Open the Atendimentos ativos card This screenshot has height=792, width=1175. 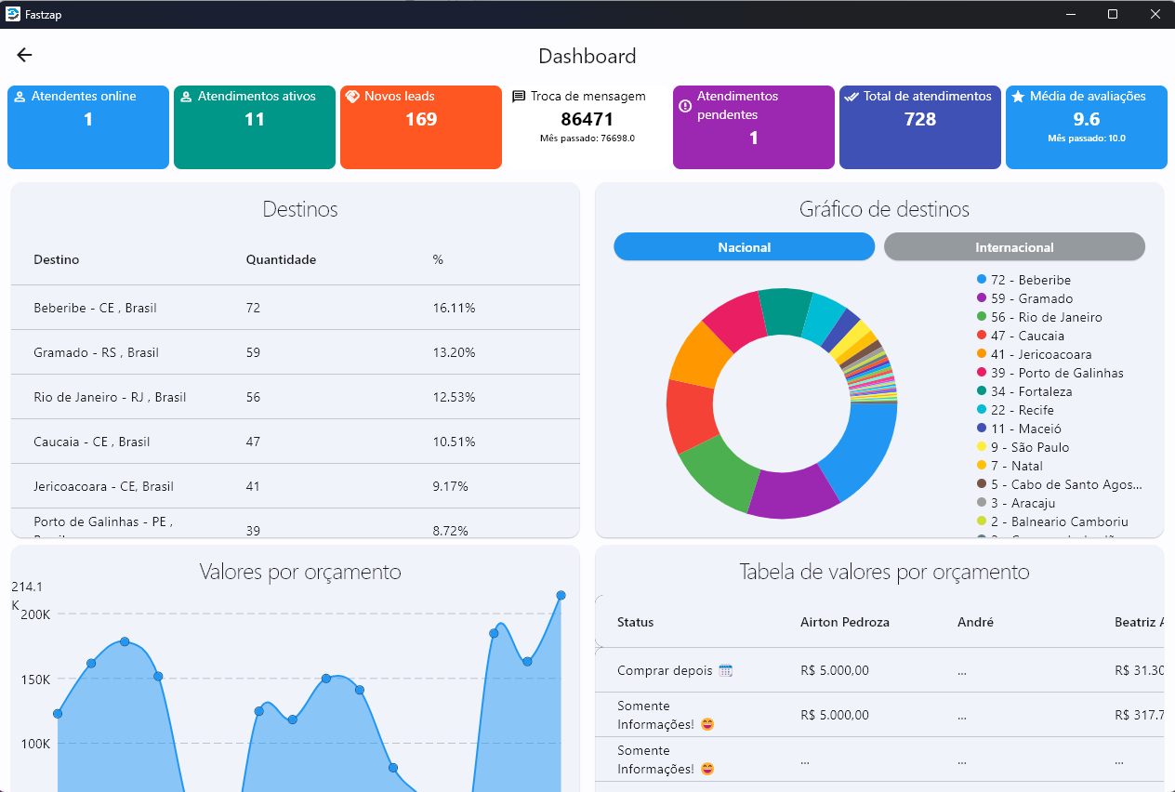point(255,127)
